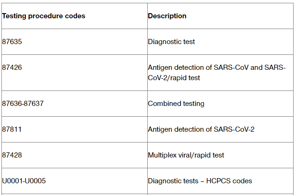Select the code 87635 cell
The width and height of the screenshot is (295, 195).
[12, 42]
